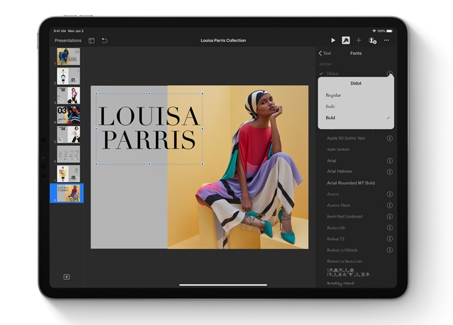Open the More options ellipsis menu
Viewport: 453px width, 325px height.
coord(387,40)
